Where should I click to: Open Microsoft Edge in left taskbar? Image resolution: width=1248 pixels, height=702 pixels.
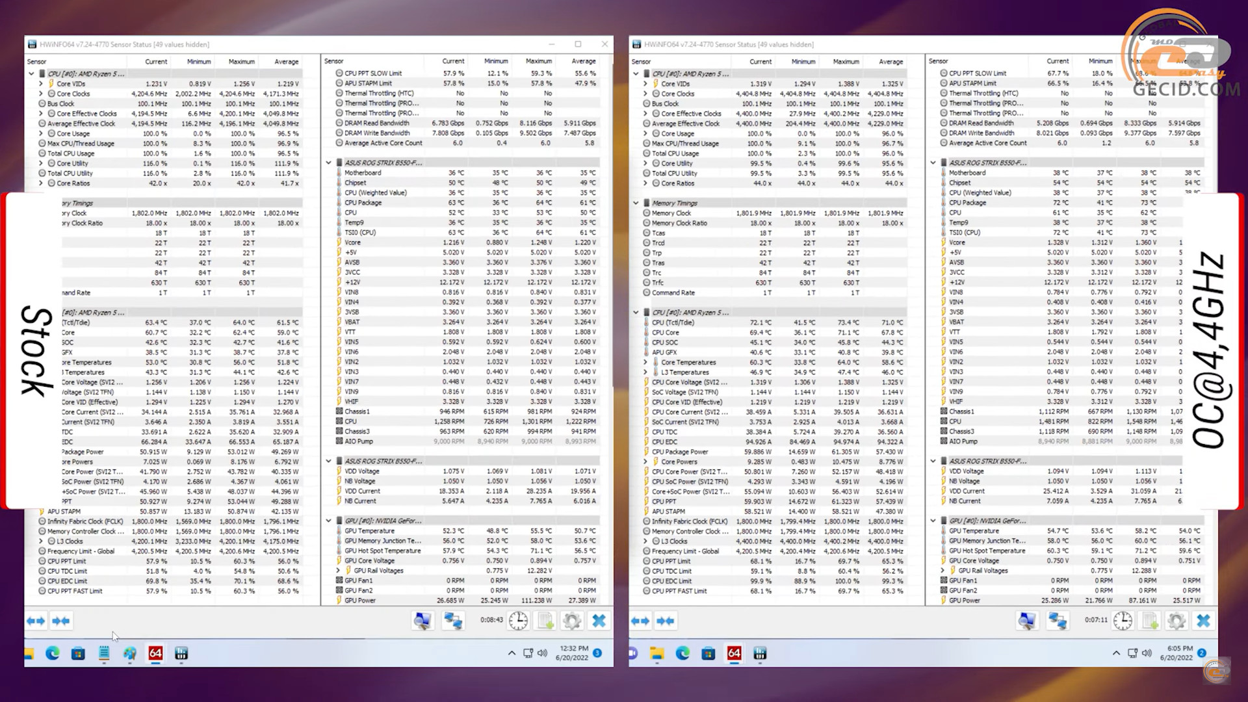click(53, 653)
